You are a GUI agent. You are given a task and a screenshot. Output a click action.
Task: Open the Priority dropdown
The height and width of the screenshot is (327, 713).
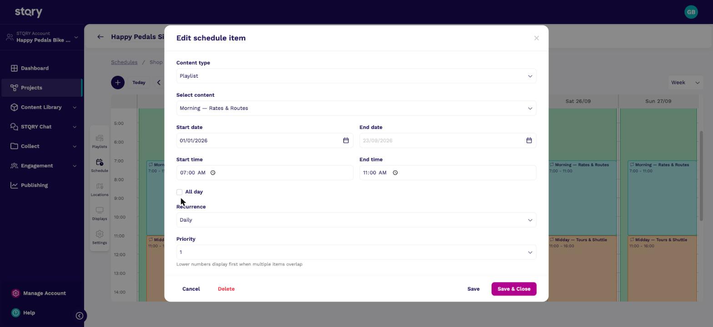tap(356, 253)
